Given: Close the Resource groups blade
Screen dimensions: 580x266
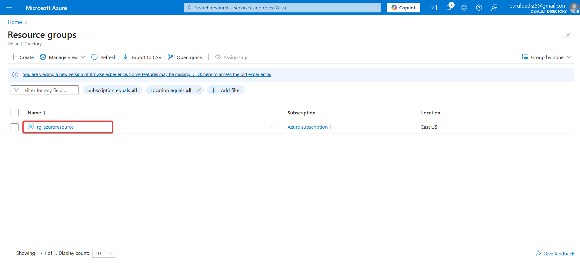Looking at the screenshot, I should [568, 35].
